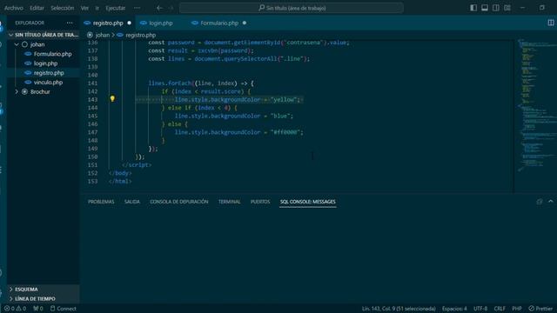The height and width of the screenshot is (313, 557).
Task: Open Formulario.php in explorer tree
Action: [x=52, y=54]
